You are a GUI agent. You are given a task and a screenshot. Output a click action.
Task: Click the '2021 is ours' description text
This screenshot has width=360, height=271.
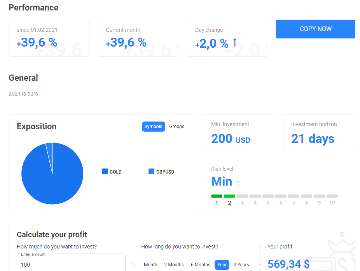point(23,94)
